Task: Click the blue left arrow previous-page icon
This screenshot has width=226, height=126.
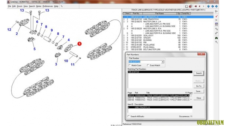Action: (x=212, y=6)
